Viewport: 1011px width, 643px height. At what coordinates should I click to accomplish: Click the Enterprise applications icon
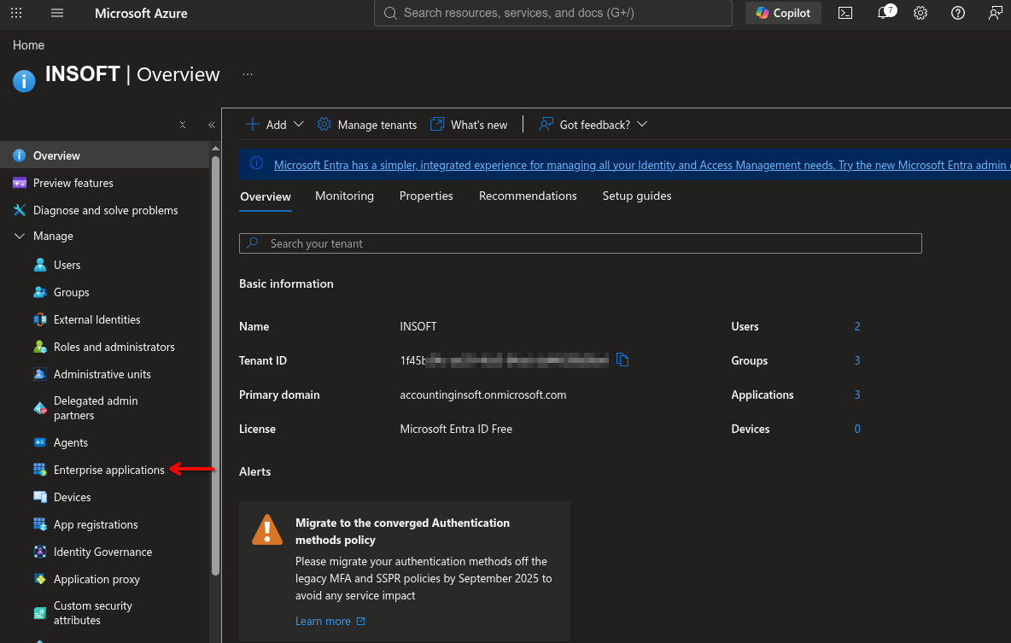40,470
